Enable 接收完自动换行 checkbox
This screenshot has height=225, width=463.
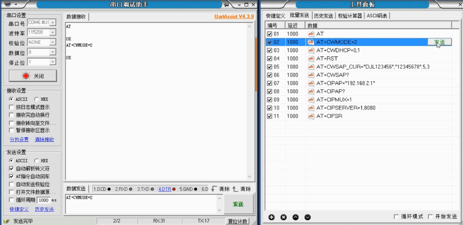tap(12, 115)
